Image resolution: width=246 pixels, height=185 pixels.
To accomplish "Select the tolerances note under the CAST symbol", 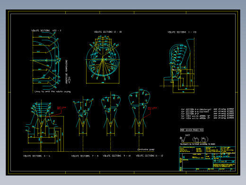I will (x=197, y=144).
